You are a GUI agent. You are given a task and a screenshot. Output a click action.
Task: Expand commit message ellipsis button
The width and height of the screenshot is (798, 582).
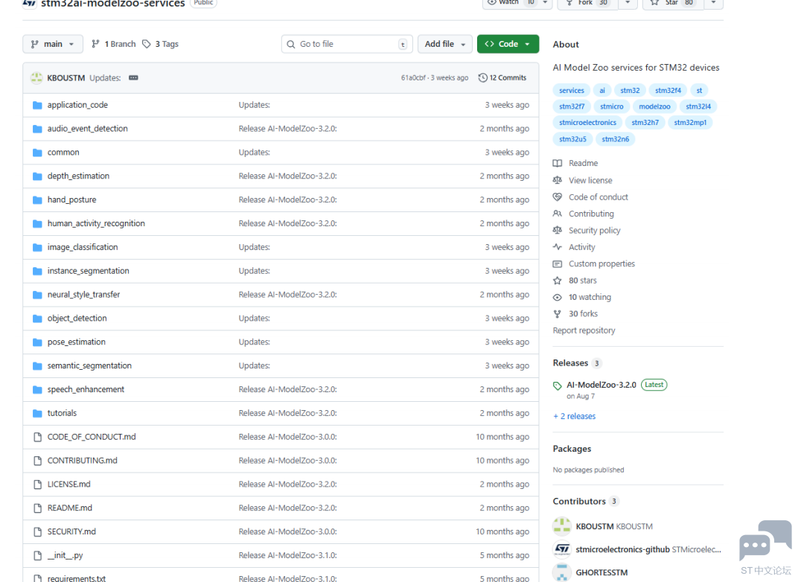[133, 78]
